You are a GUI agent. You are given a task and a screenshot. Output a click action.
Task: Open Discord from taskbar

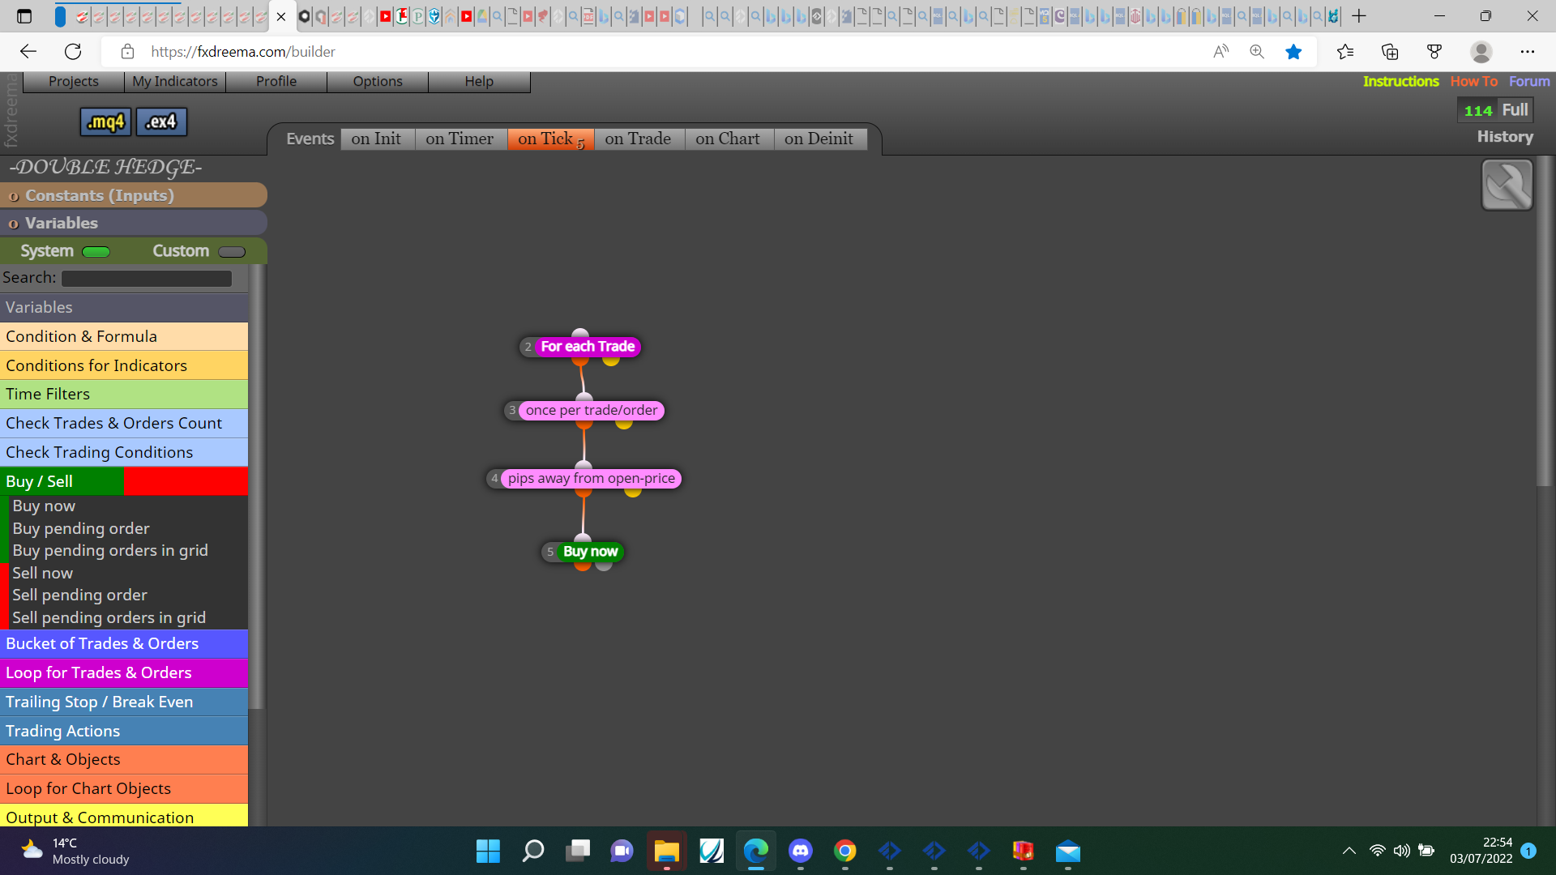click(801, 851)
